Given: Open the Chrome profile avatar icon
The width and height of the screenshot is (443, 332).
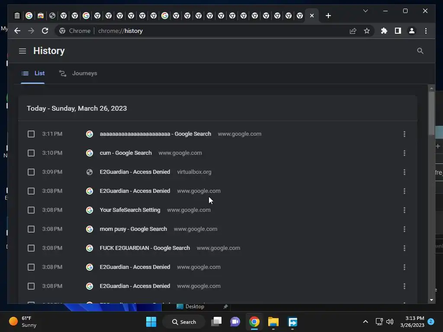Looking at the screenshot, I should (x=412, y=31).
